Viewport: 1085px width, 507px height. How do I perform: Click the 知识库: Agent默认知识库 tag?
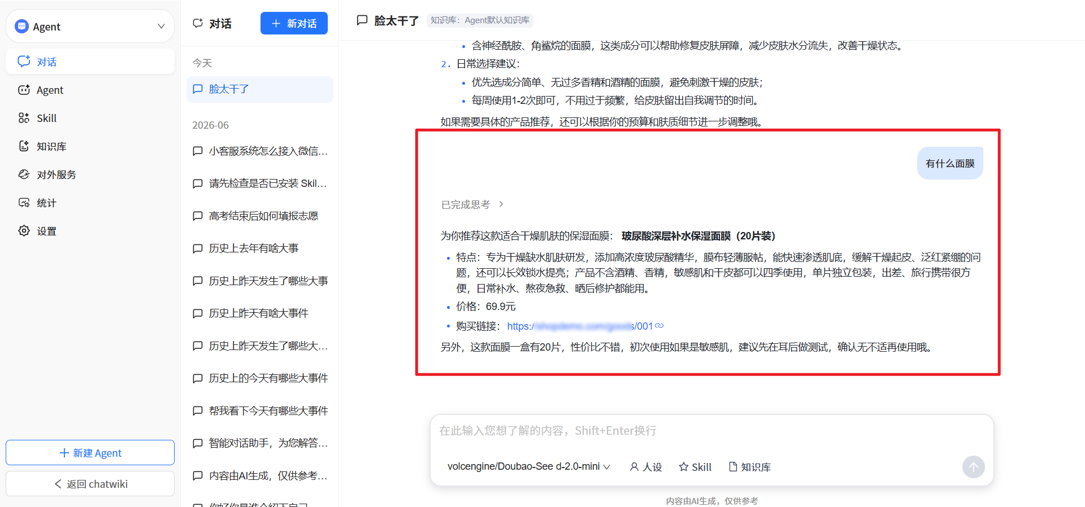pos(480,20)
